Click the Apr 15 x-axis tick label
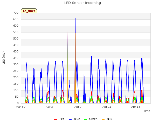Image resolution: width=166 pixels, height=124 pixels. coord(136,107)
